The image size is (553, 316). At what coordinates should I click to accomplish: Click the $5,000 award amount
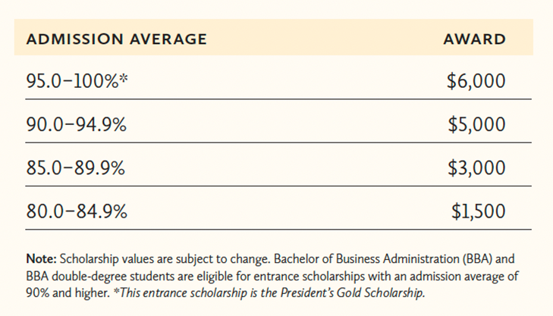point(476,124)
